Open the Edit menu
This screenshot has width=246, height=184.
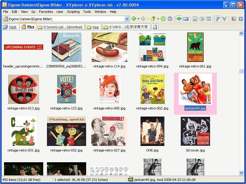[x=14, y=12]
